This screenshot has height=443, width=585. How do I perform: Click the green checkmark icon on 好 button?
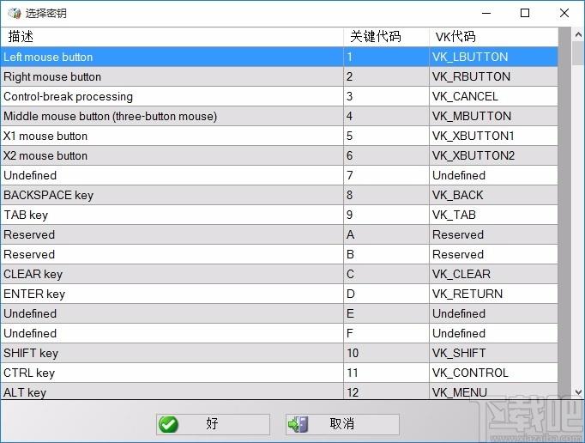[x=168, y=424]
